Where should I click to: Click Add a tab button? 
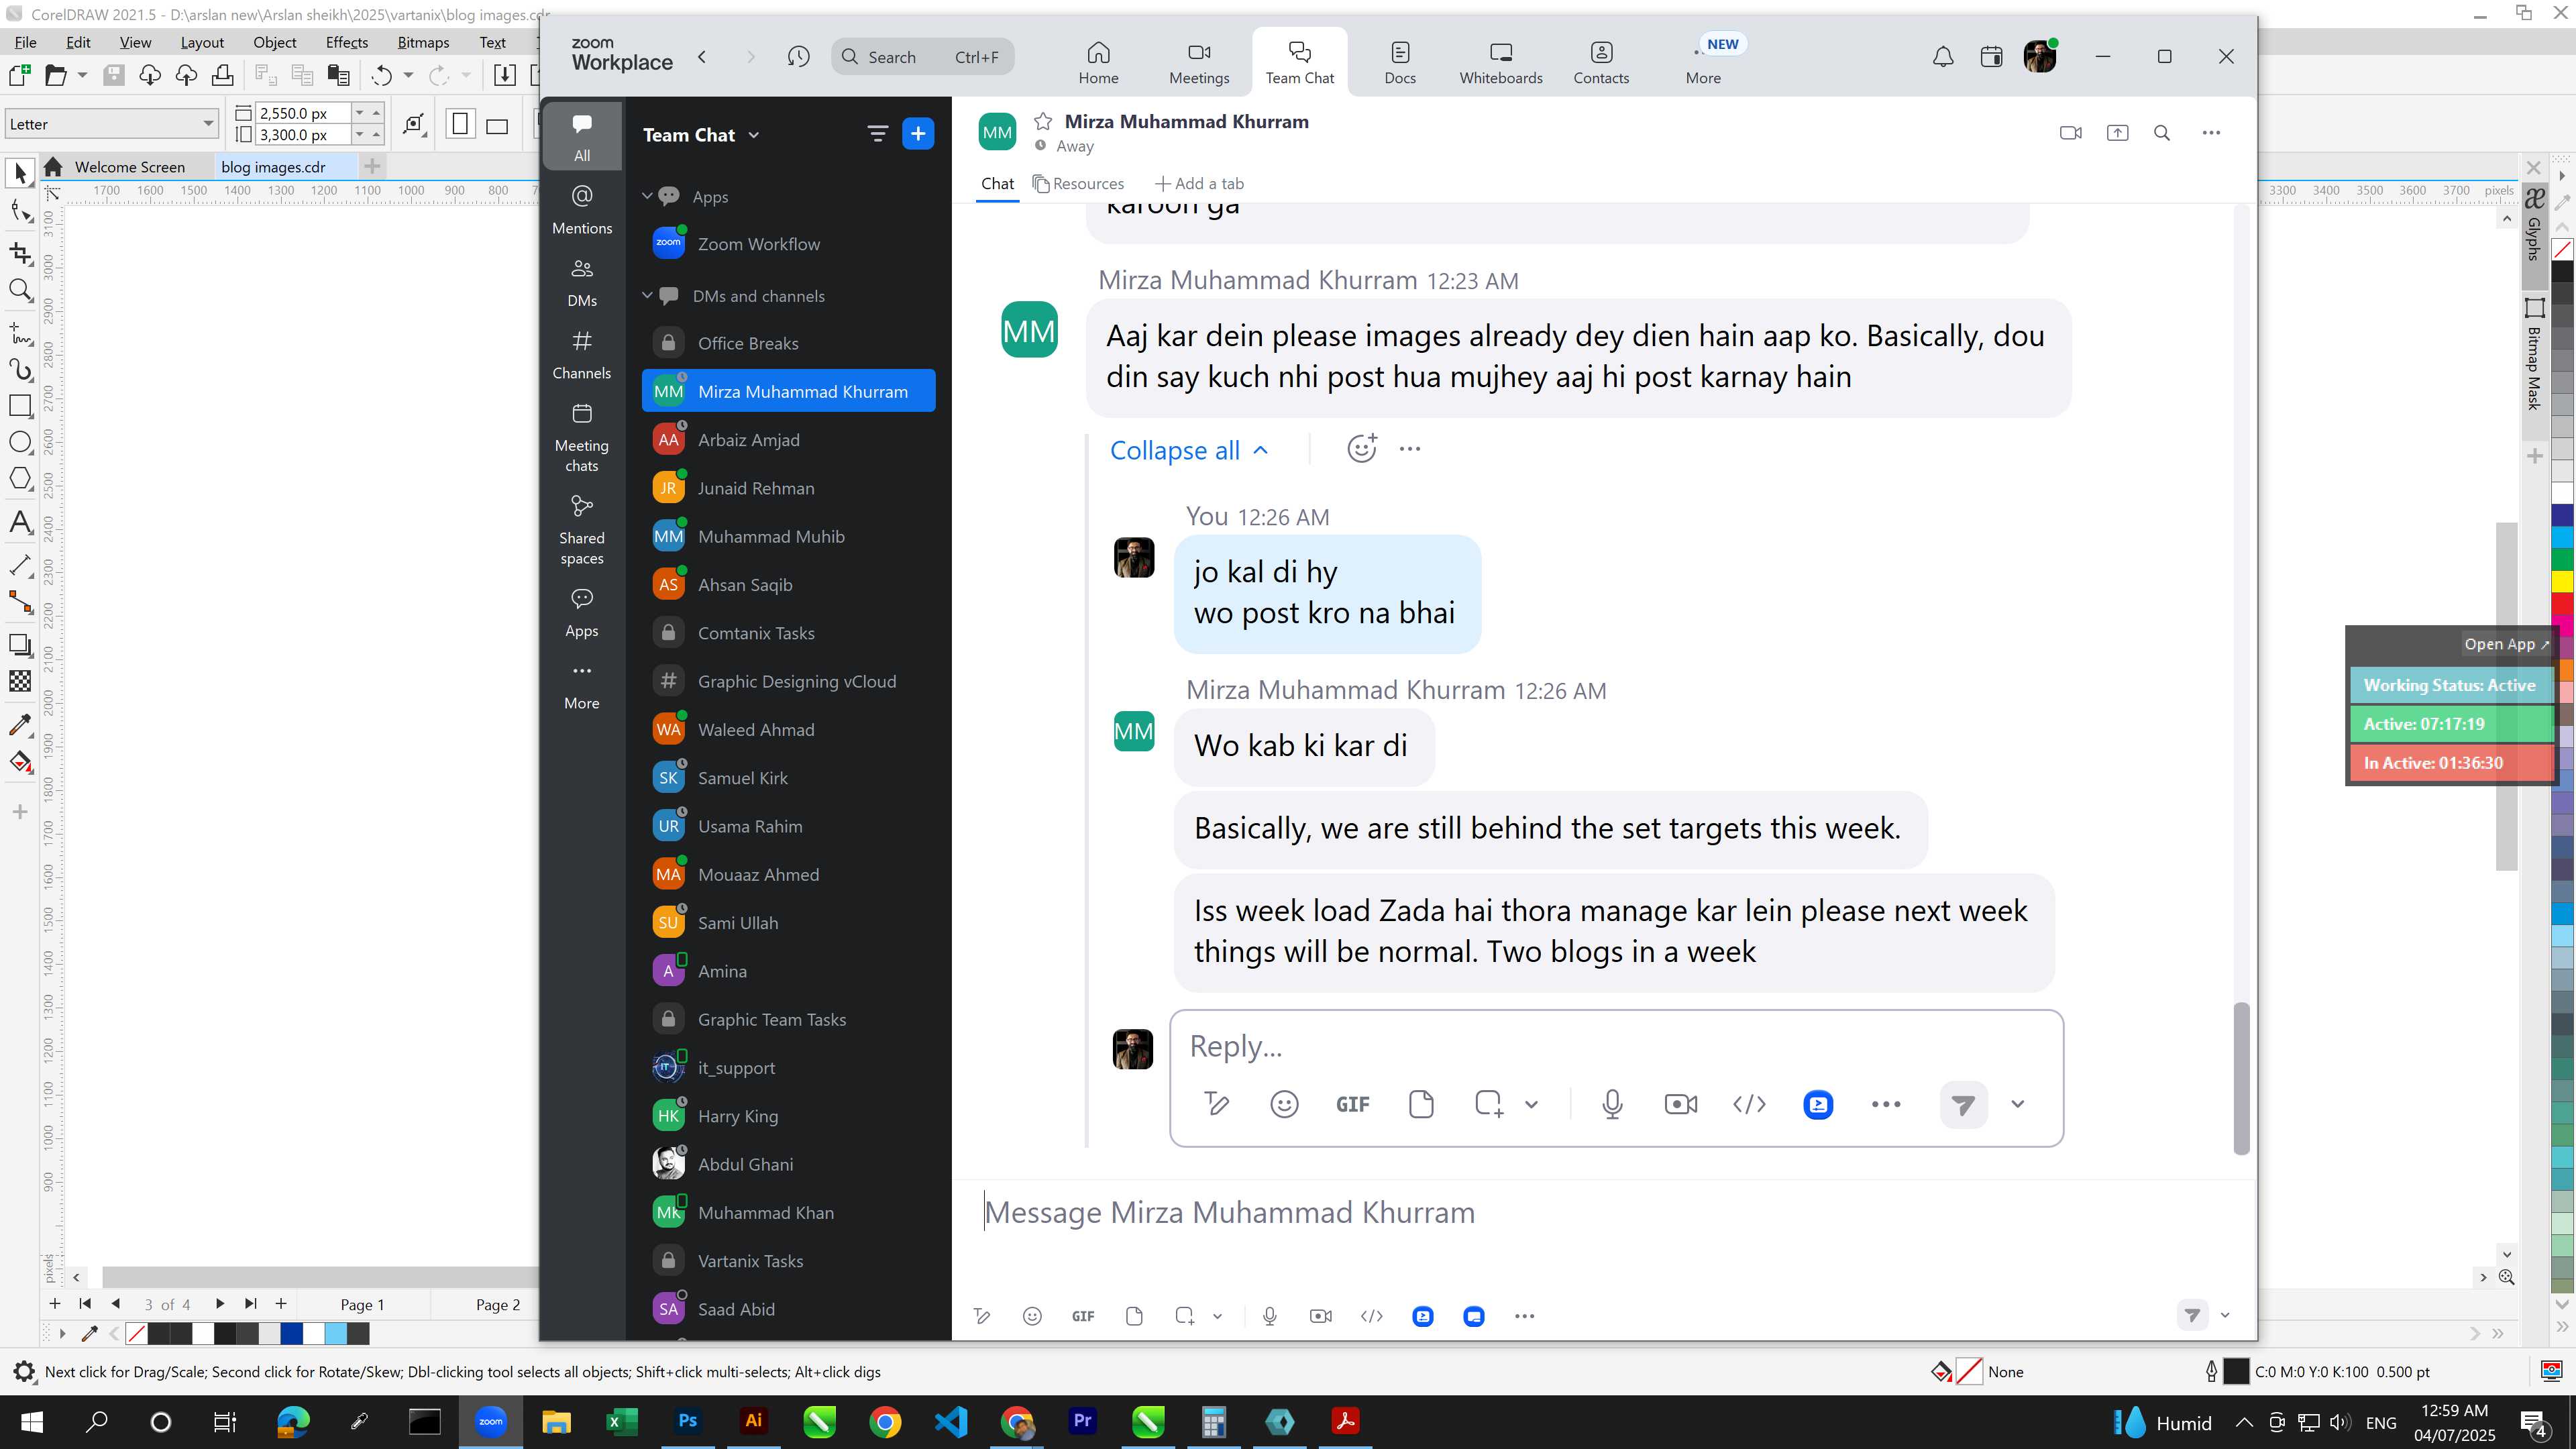pyautogui.click(x=1199, y=183)
